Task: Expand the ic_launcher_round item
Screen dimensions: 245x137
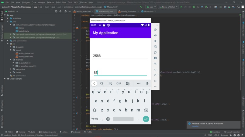Action: pos(13,66)
